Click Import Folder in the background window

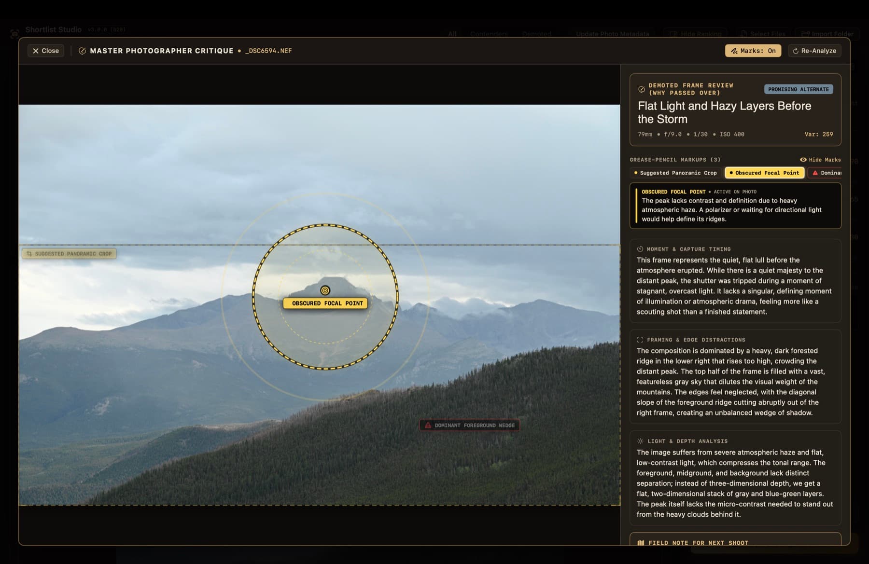tap(827, 34)
